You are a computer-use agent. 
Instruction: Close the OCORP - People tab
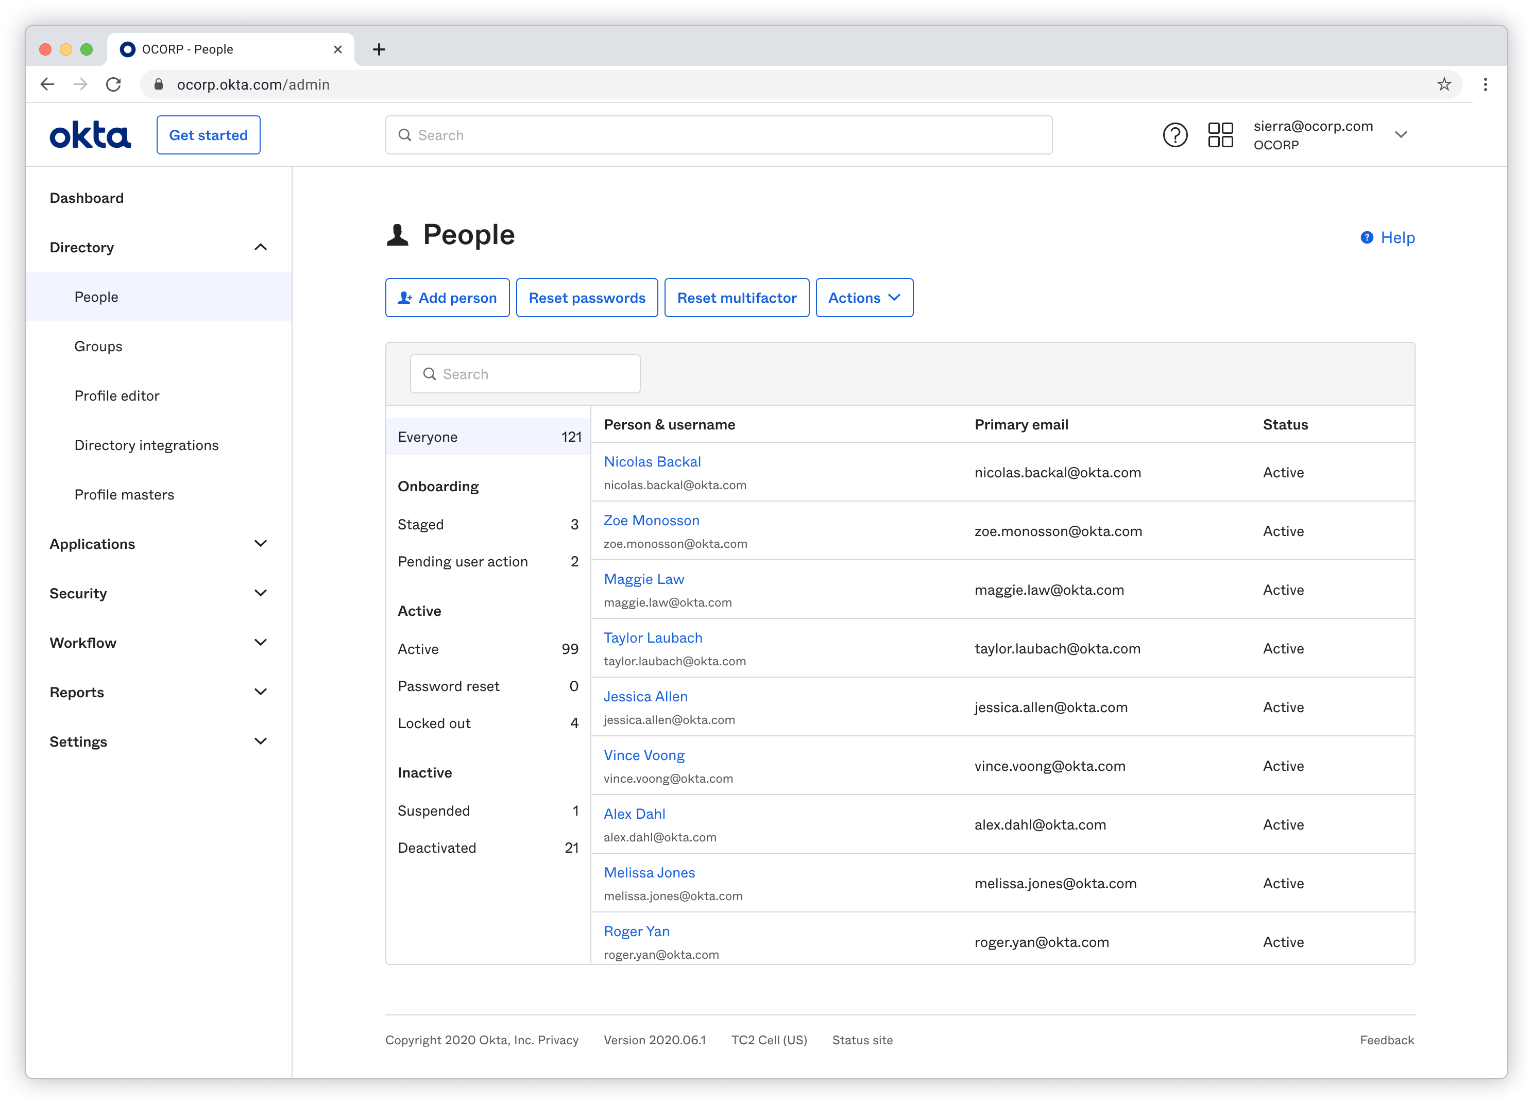(x=338, y=49)
